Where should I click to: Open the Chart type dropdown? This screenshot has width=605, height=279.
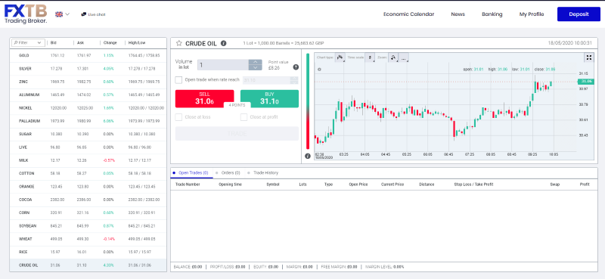point(340,57)
